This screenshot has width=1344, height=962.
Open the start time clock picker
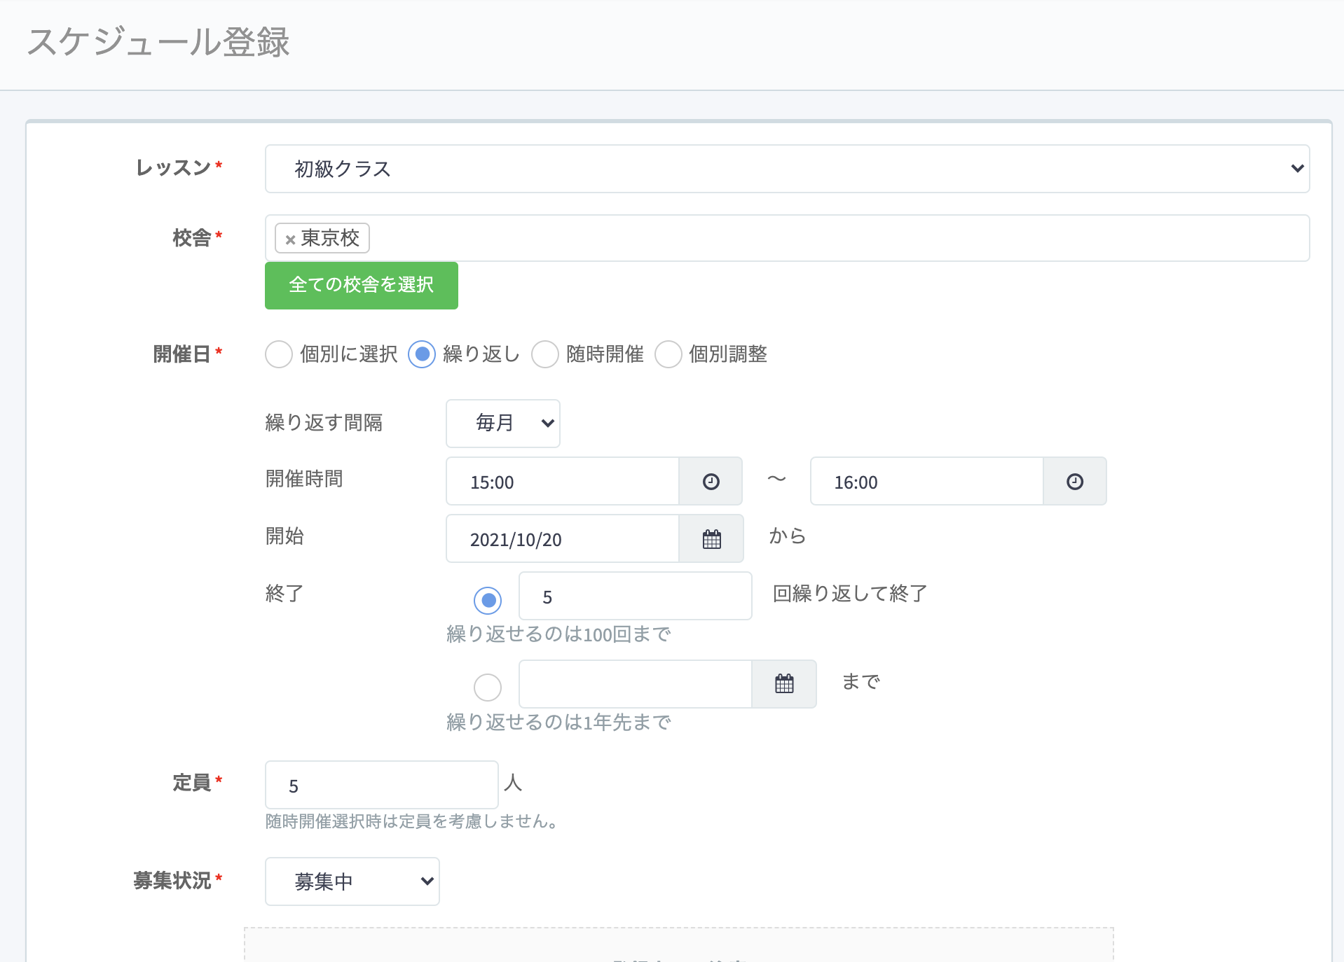711,482
